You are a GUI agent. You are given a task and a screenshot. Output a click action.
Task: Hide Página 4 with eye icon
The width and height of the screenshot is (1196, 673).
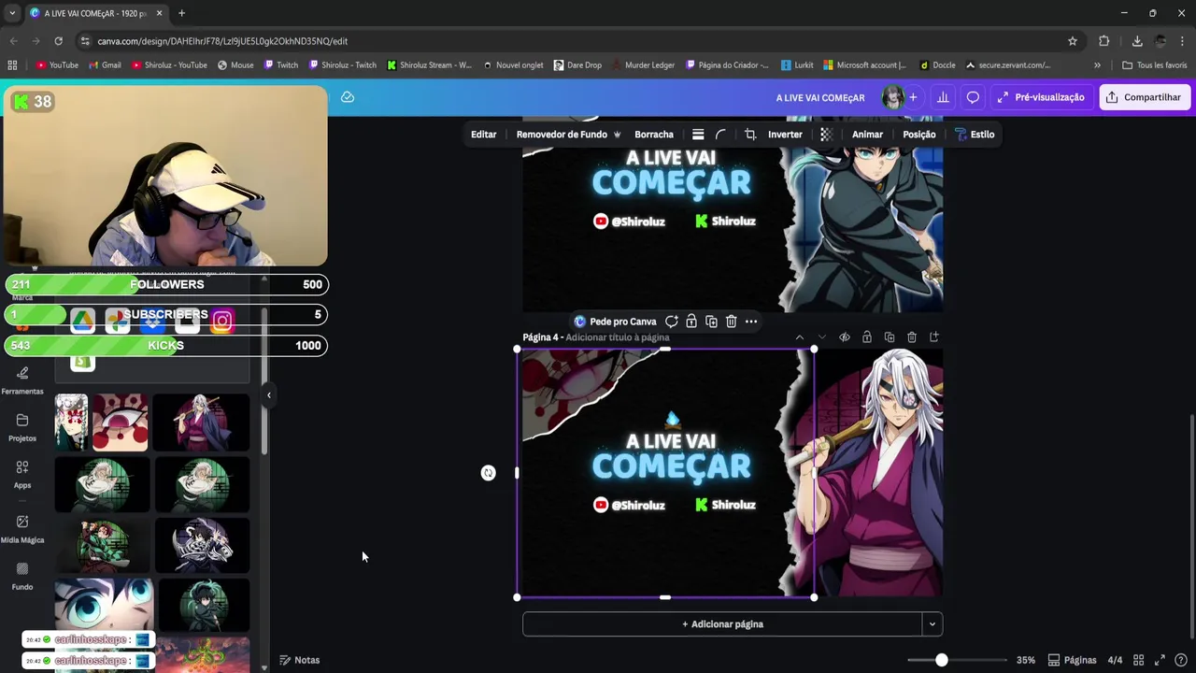845,337
